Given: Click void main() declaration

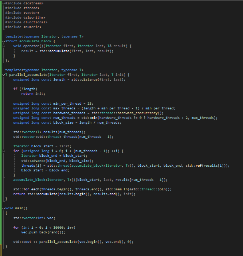Looking at the screenshot, I should (16, 208).
